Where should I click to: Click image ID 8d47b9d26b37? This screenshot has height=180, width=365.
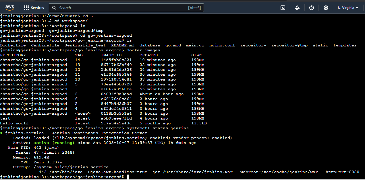click(116, 104)
